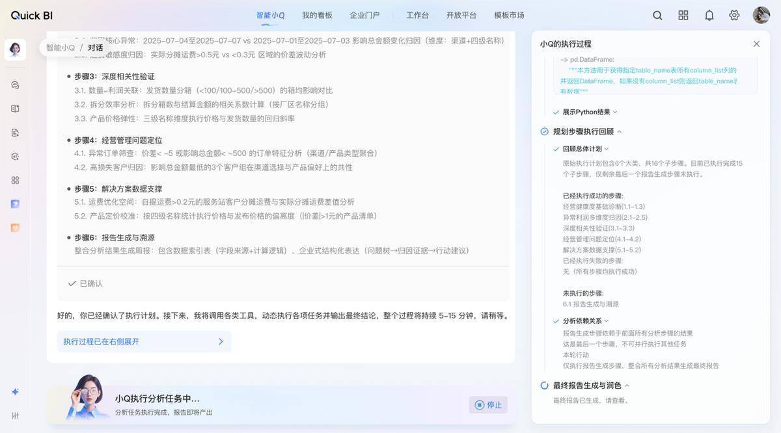Click the 小Q的执行过程 panel title
This screenshot has width=781, height=433.
(x=566, y=44)
